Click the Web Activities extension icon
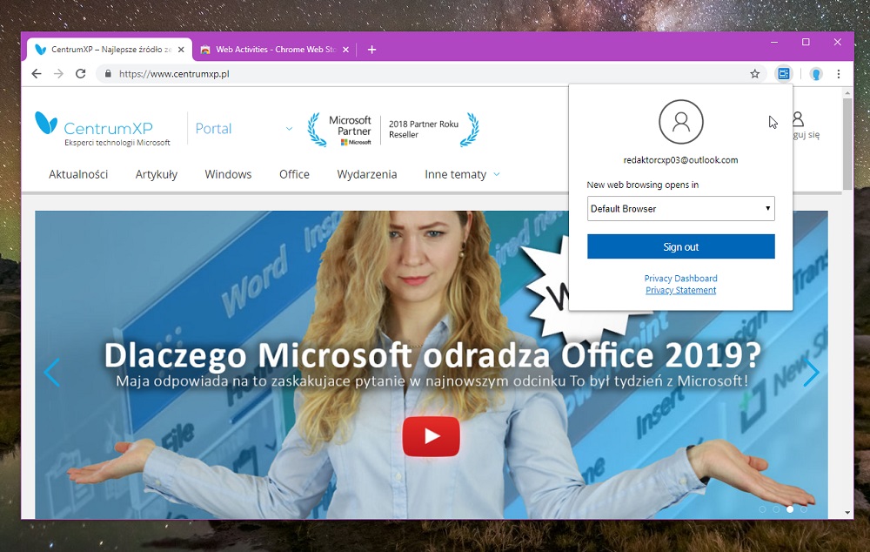The width and height of the screenshot is (870, 552). pyautogui.click(x=784, y=73)
